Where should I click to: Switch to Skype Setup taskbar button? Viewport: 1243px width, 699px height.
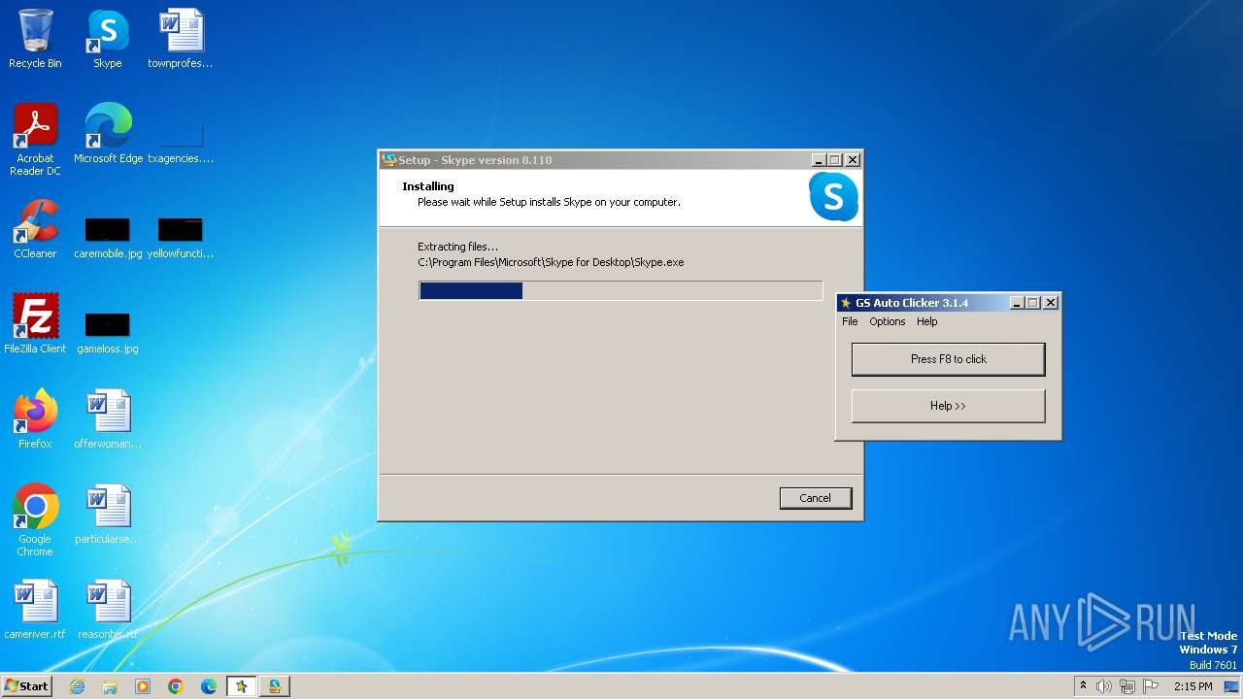click(275, 686)
